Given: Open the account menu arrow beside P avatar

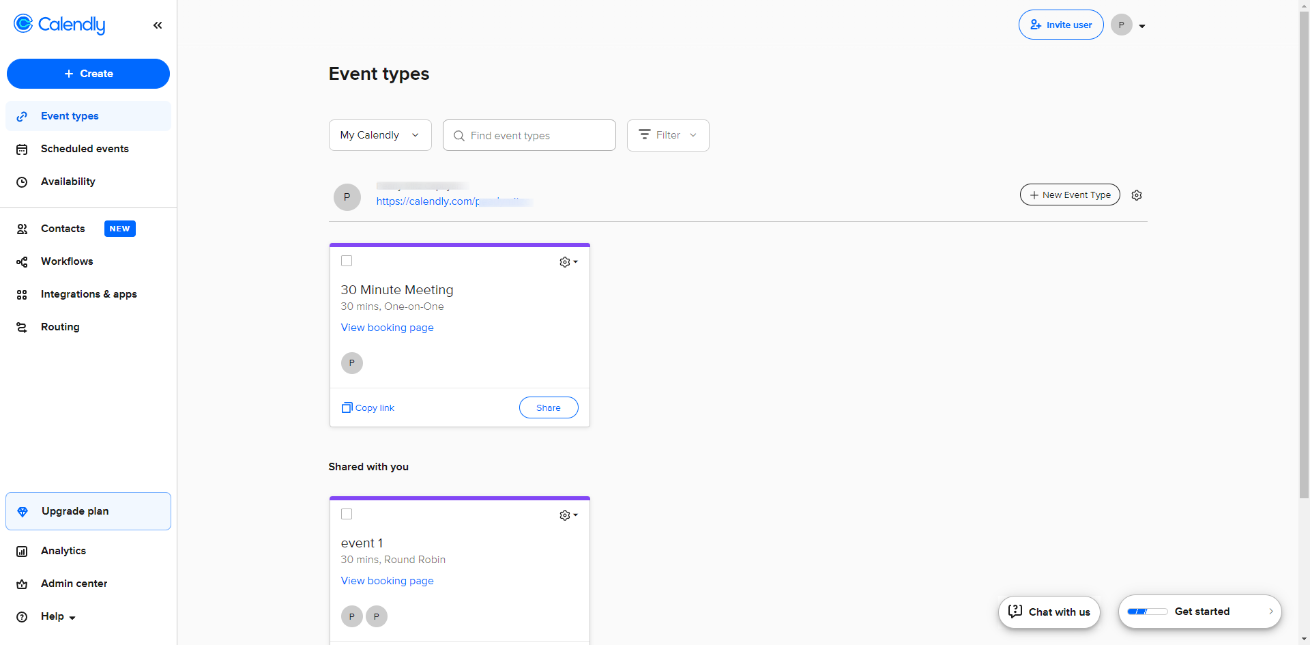Looking at the screenshot, I should [1142, 26].
